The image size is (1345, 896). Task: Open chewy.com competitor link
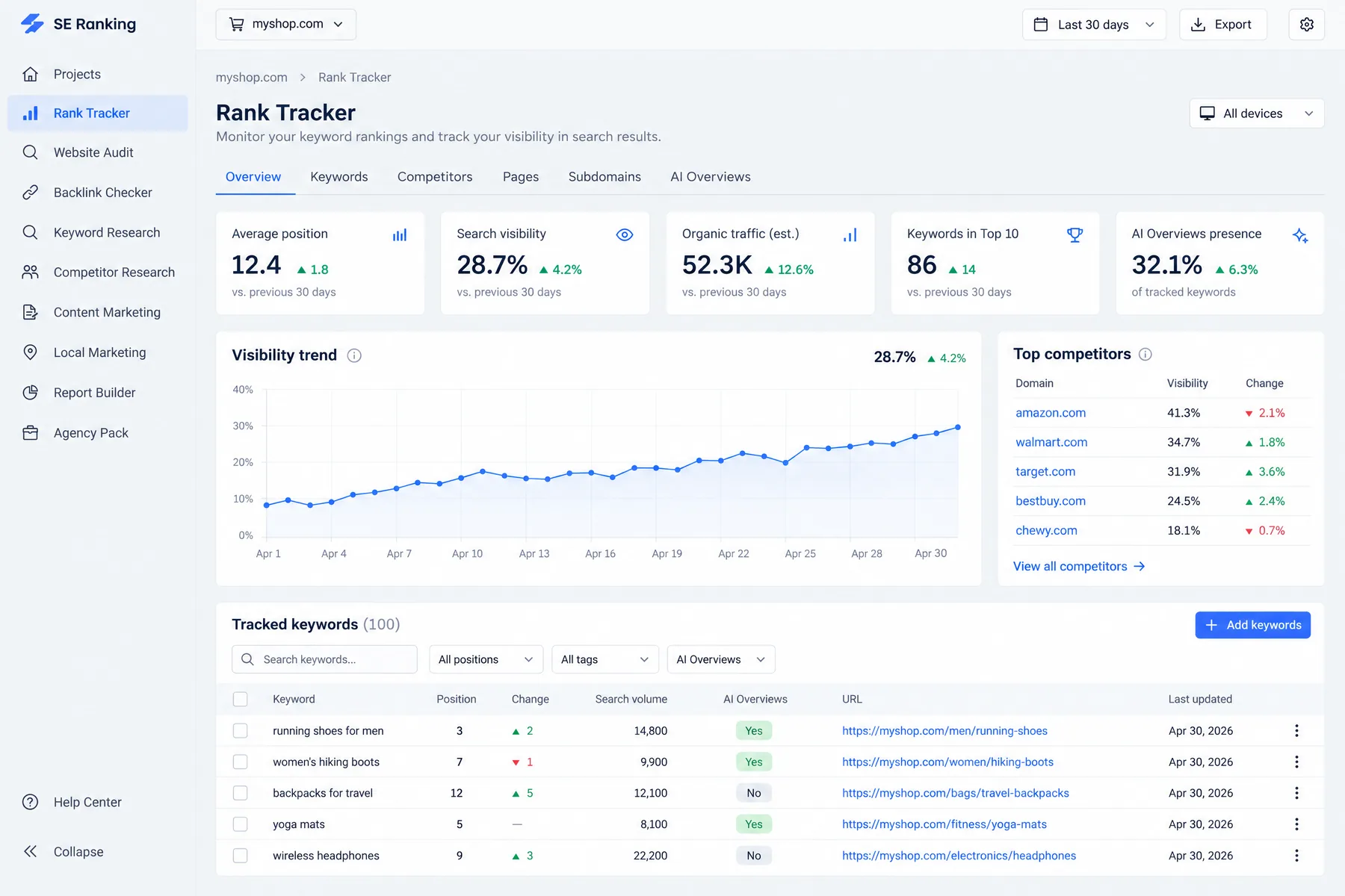click(1046, 531)
